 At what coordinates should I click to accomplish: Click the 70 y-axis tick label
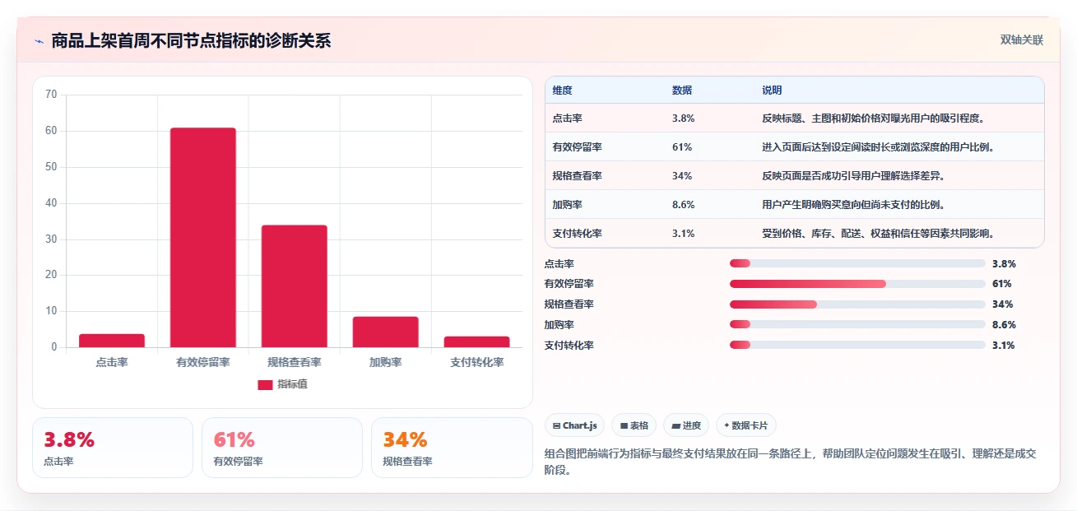click(x=51, y=95)
